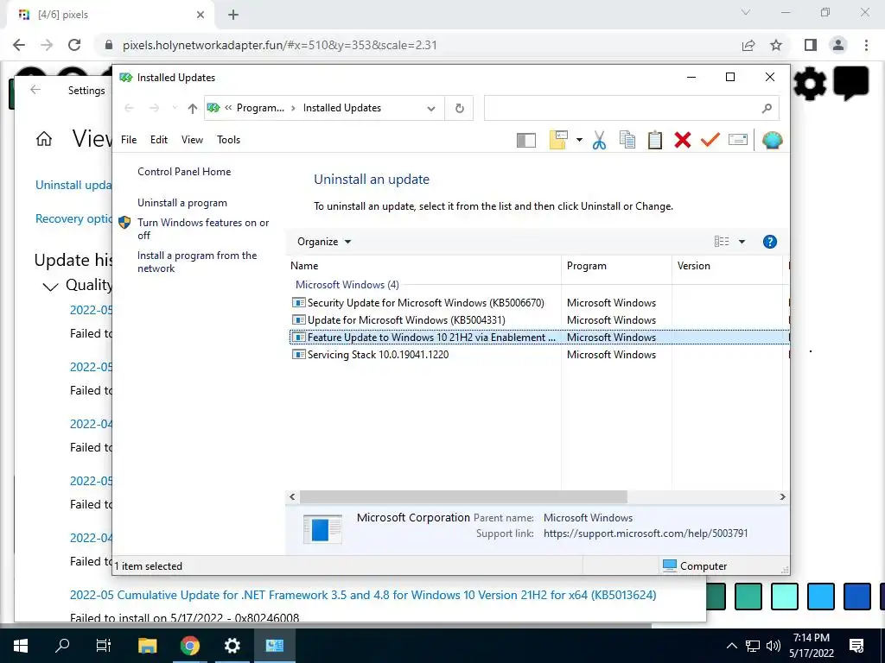Open the view options dropdown arrow

(x=742, y=242)
